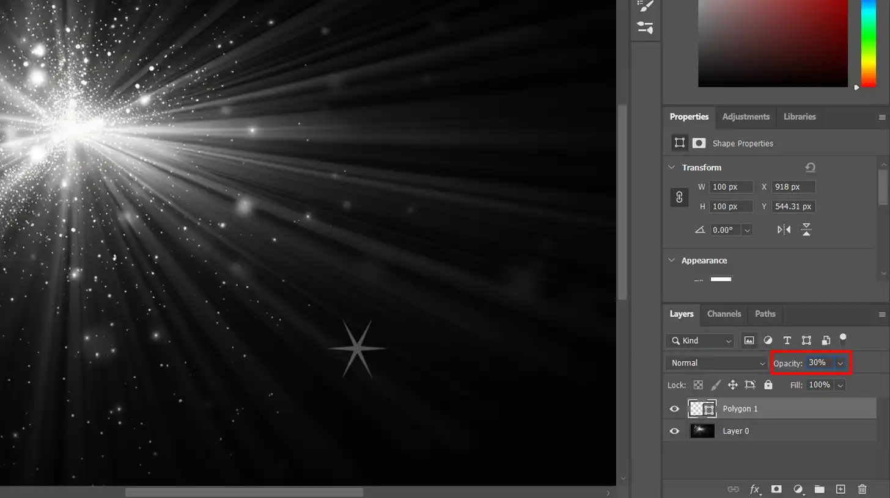This screenshot has width=890, height=498.
Task: Switch to the Layers tab
Action: 682,314
